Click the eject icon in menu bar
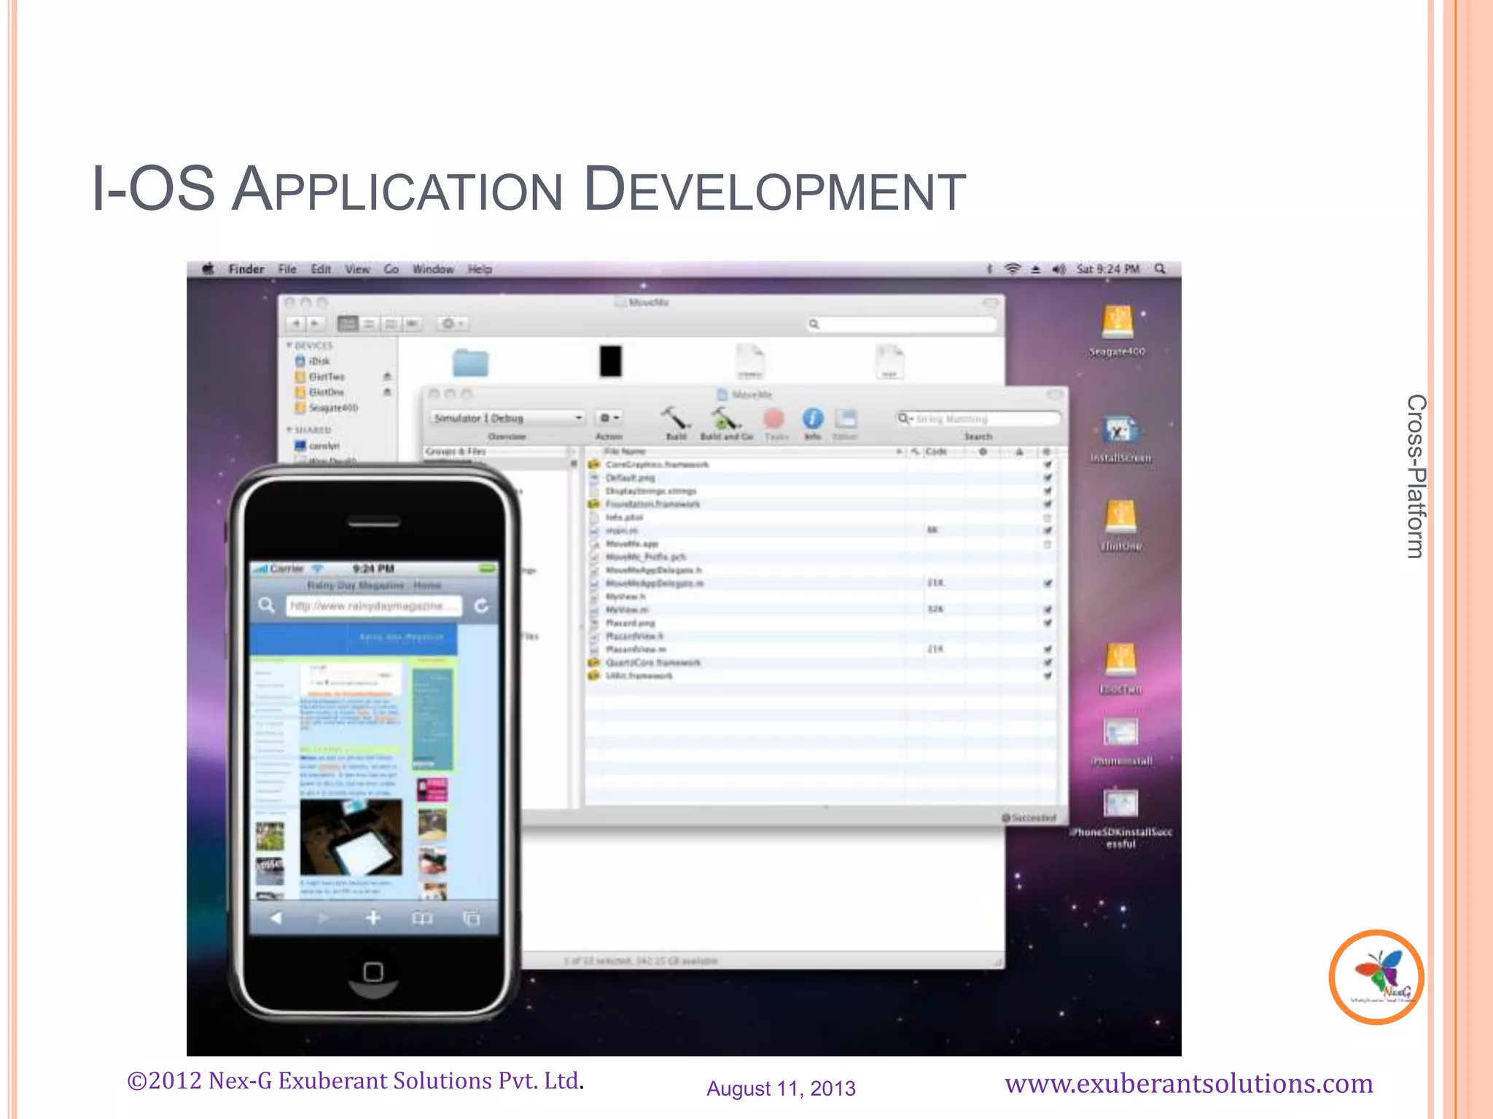The width and height of the screenshot is (1493, 1119). click(x=1036, y=269)
